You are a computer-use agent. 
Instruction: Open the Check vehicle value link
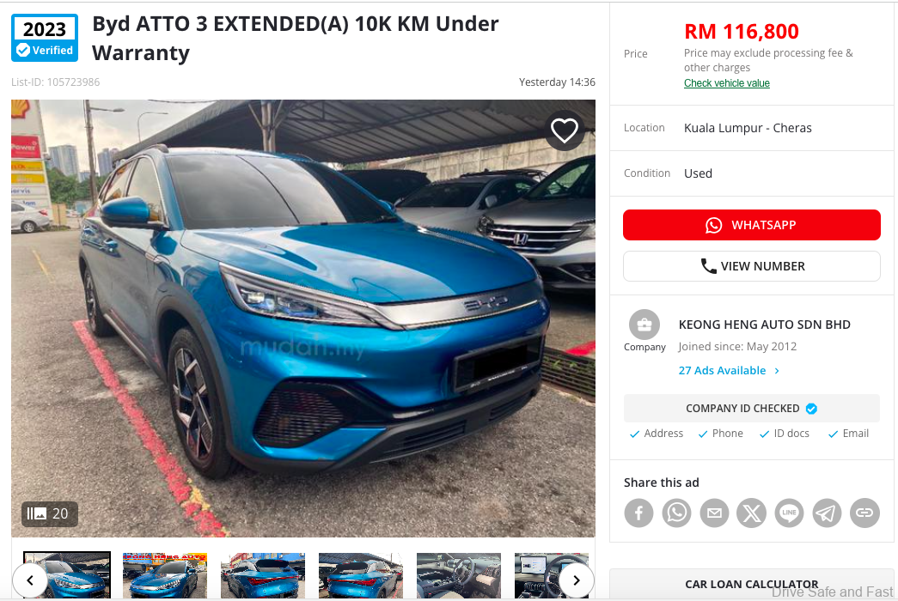coord(726,83)
